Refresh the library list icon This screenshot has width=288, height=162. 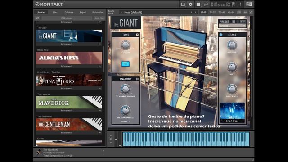click(37, 18)
